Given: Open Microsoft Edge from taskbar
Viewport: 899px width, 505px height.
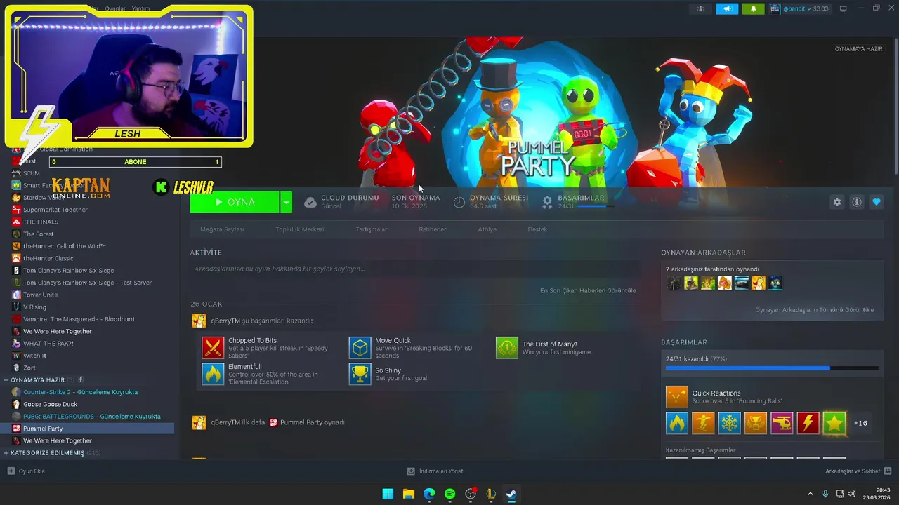Looking at the screenshot, I should (x=429, y=494).
